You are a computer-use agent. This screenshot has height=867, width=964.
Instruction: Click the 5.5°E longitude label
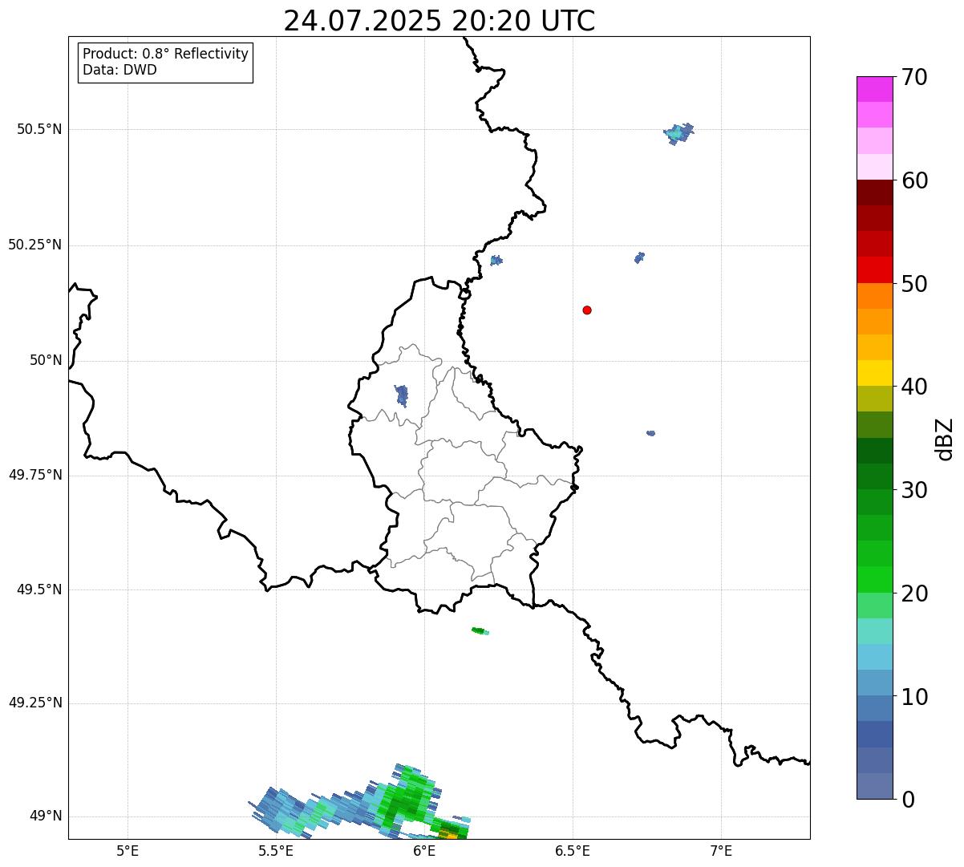[276, 850]
